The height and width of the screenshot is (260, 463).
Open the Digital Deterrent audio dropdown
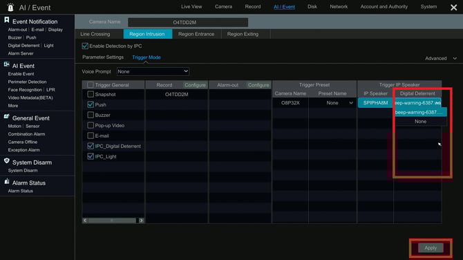pos(417,103)
